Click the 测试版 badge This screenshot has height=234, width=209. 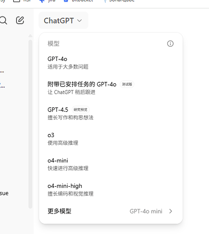coord(127,84)
